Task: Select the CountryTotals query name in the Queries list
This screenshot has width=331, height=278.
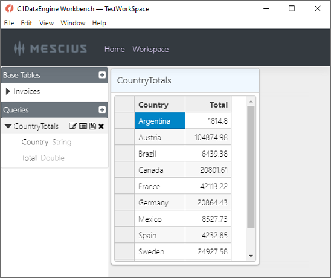Action: [36, 126]
